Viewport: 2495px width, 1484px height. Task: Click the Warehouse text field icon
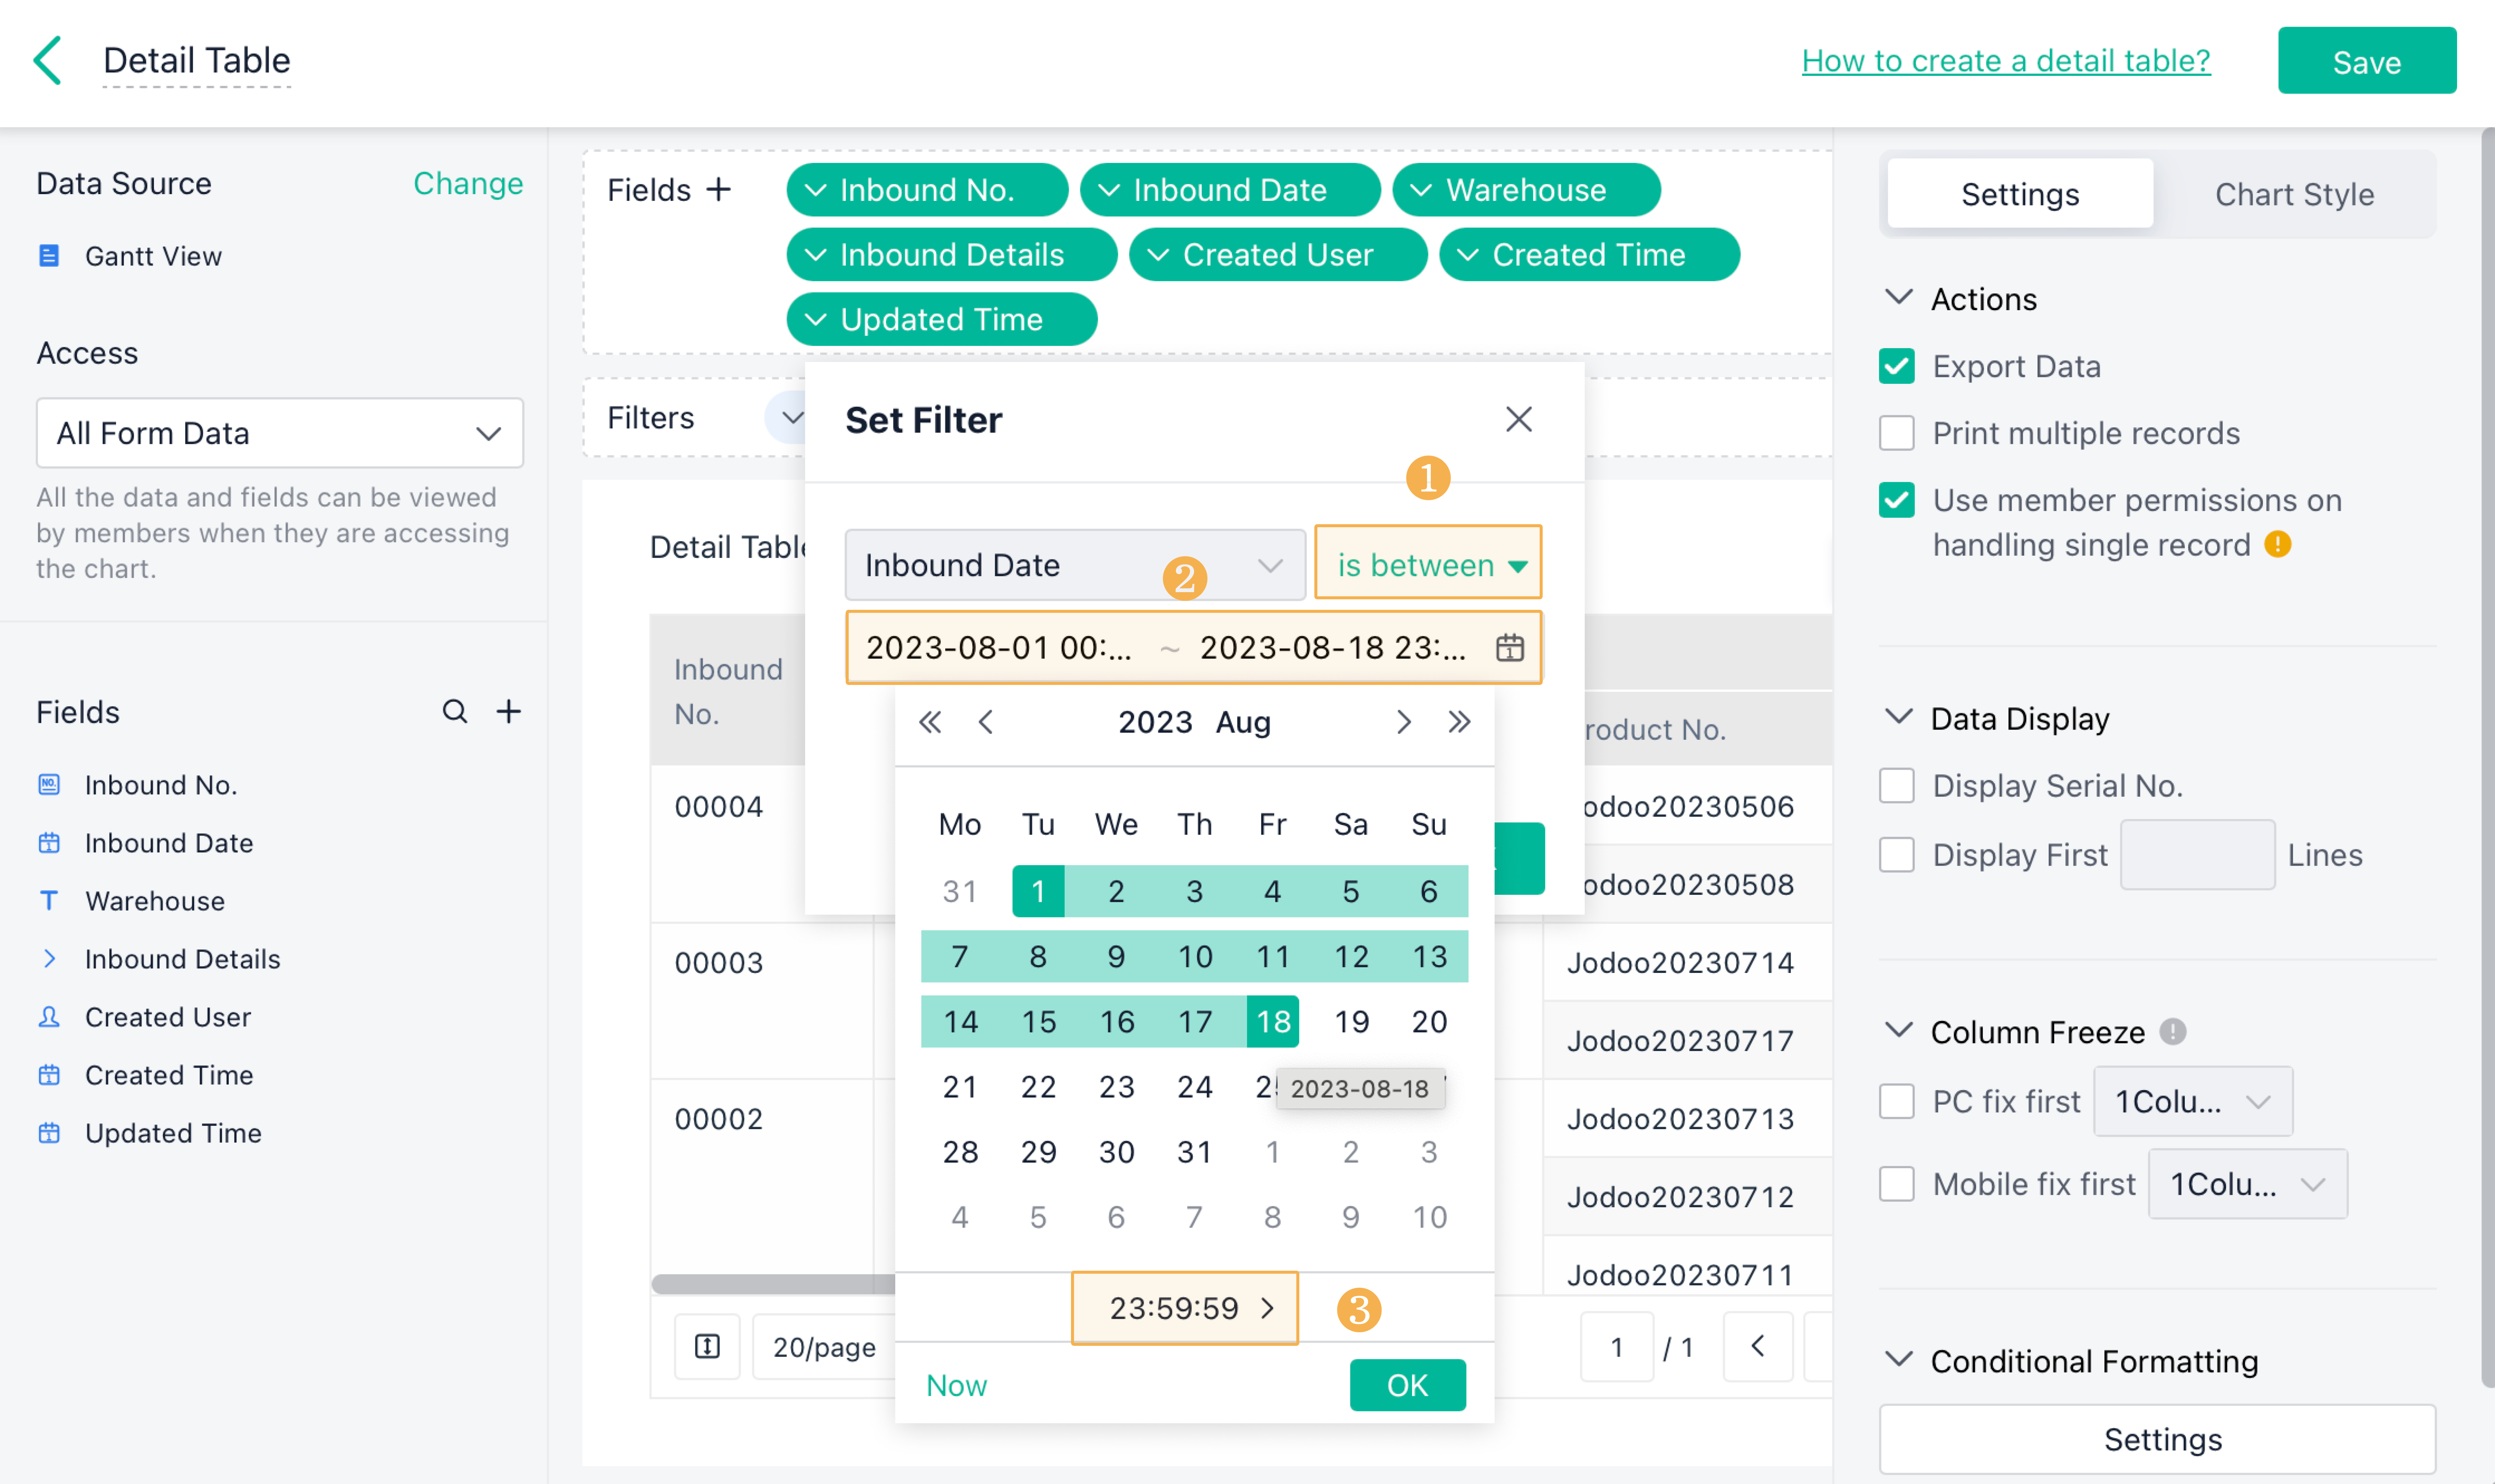(49, 901)
